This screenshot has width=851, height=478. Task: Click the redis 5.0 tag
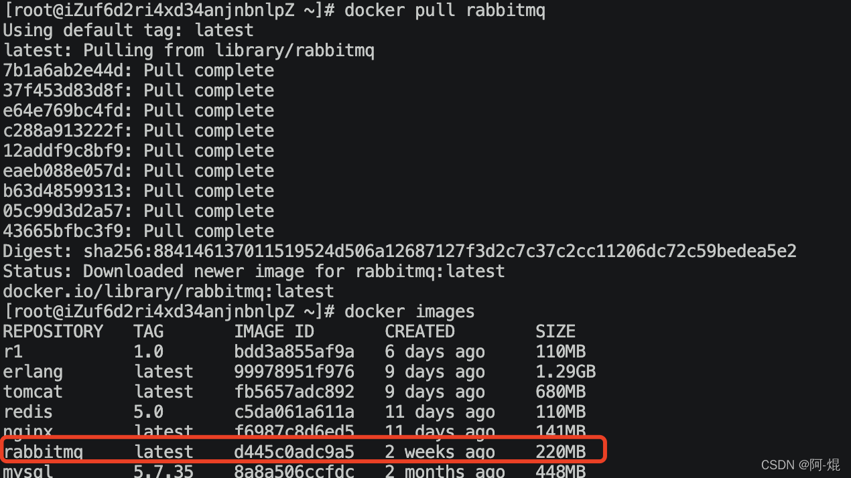pos(149,412)
